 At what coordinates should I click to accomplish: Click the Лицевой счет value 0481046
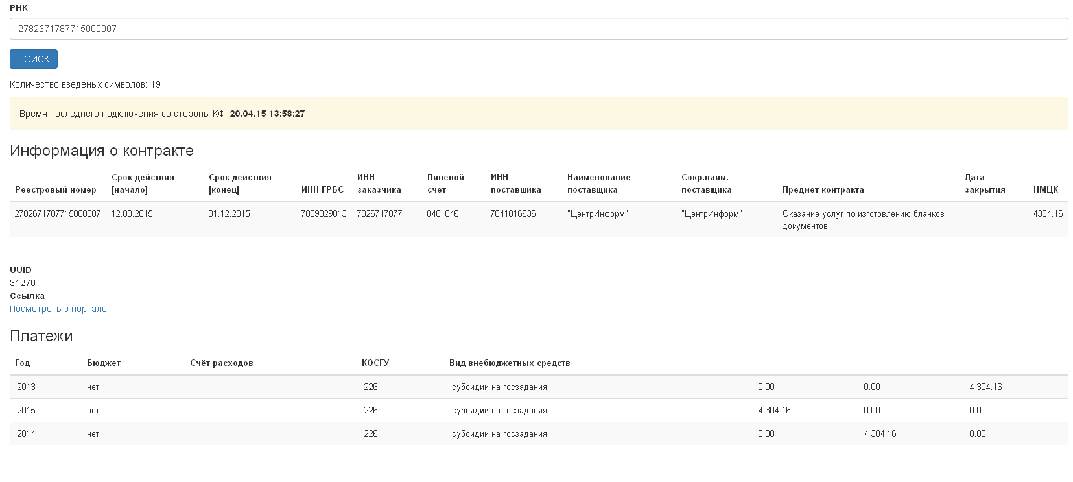tap(443, 213)
